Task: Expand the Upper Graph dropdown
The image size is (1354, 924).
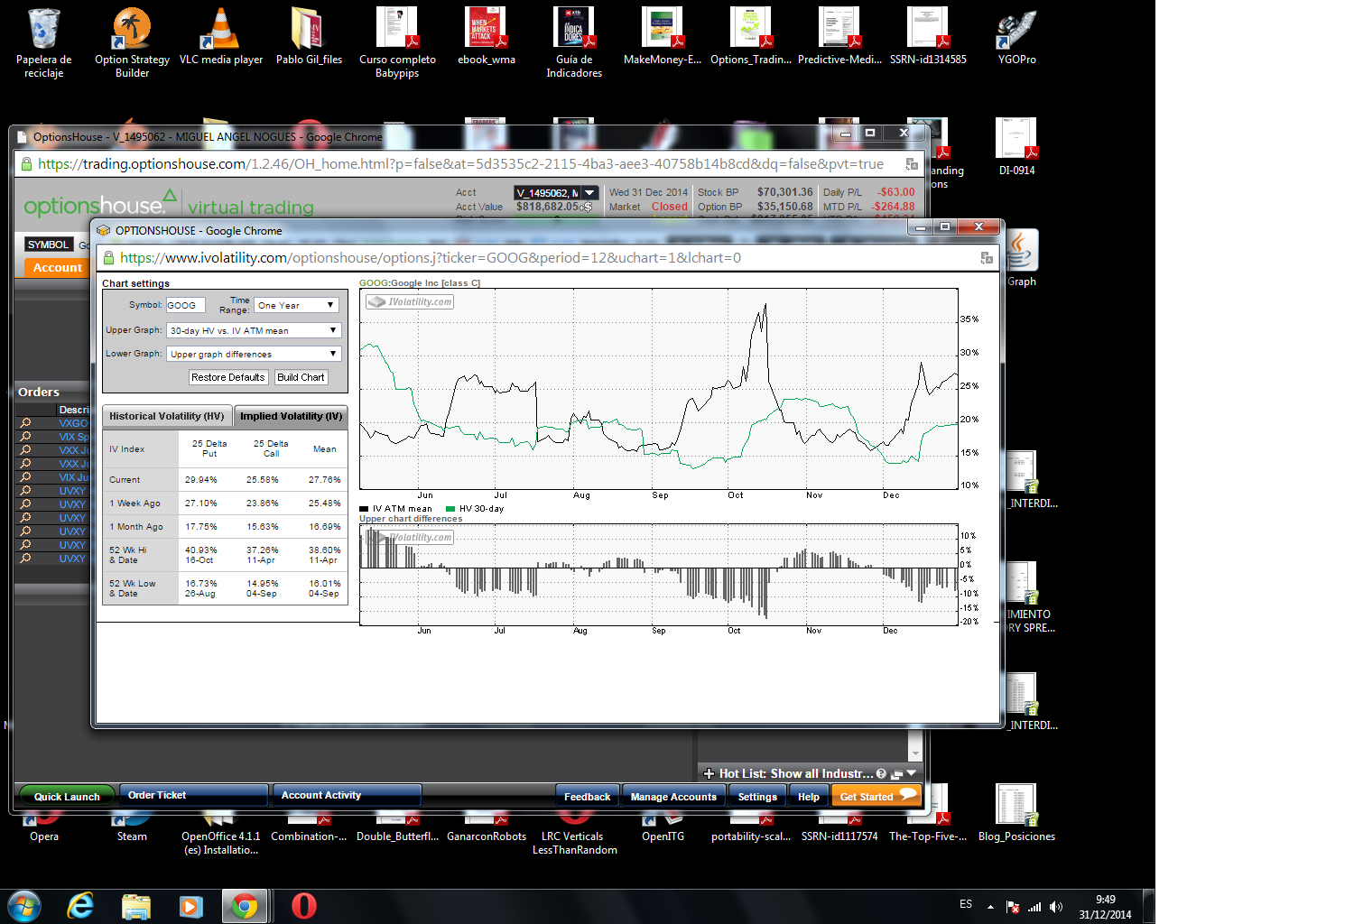Action: (254, 330)
